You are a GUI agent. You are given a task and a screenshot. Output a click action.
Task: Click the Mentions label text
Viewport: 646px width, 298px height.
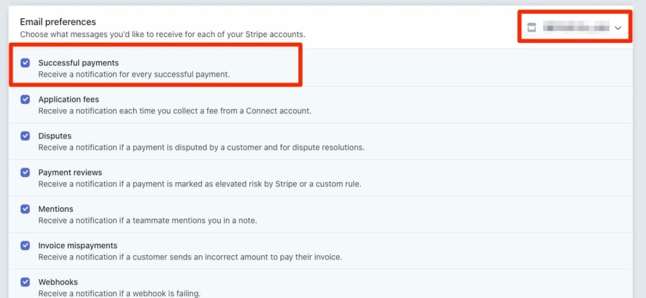point(56,209)
